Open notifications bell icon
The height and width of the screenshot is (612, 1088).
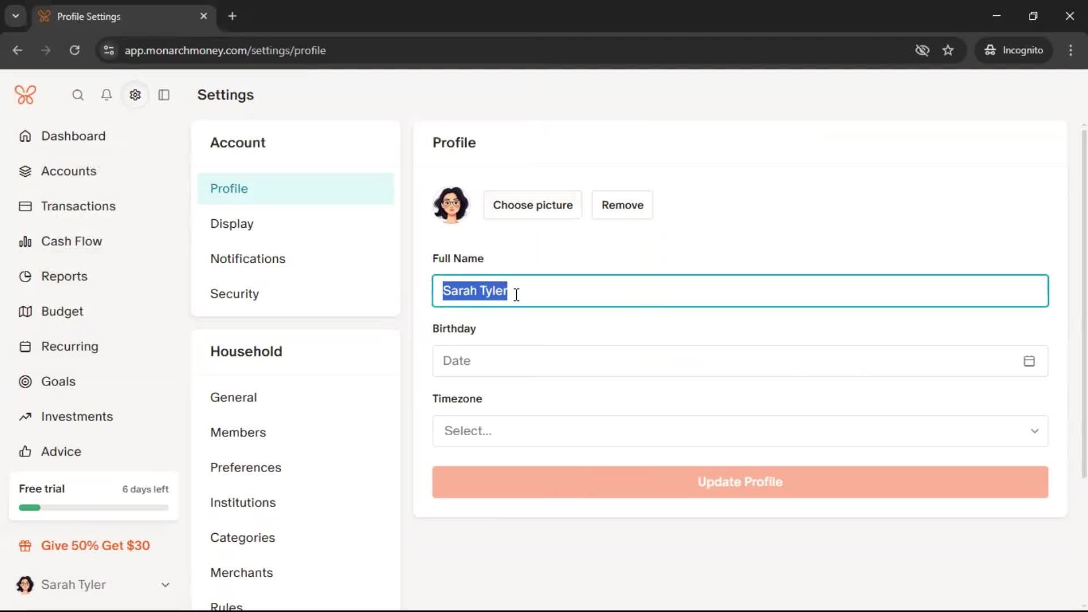[107, 95]
